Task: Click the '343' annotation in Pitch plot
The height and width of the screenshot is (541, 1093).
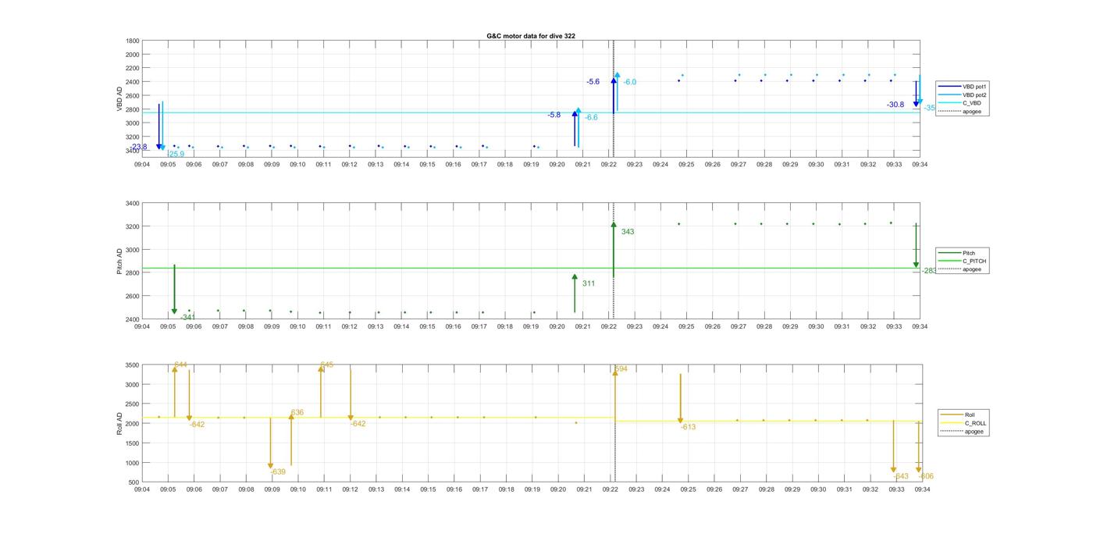Action: (x=628, y=232)
